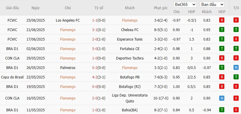241x114 pixels.
Task: Click red B badge in Botafogo PB row
Action: click(222, 77)
